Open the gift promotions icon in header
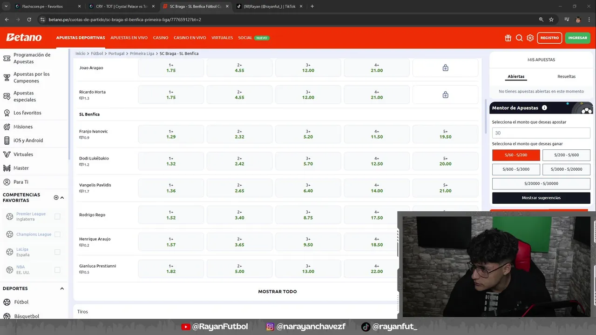The image size is (596, 335). pyautogui.click(x=508, y=38)
